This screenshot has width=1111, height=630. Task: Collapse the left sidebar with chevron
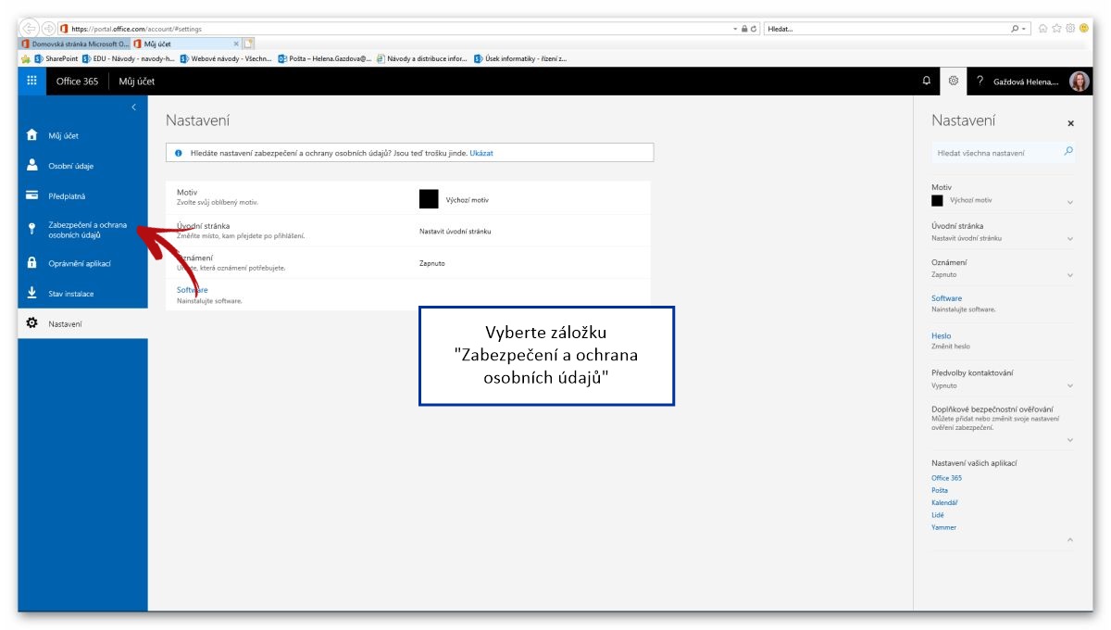tap(133, 107)
